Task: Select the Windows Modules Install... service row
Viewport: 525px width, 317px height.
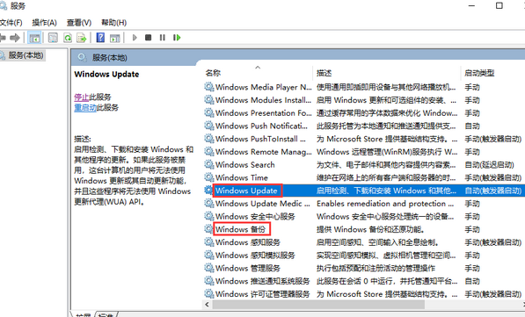Action: (363, 100)
